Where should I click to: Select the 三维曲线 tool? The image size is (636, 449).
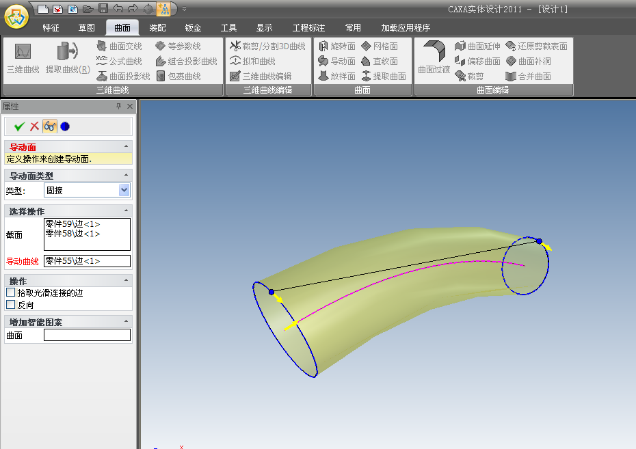(23, 59)
